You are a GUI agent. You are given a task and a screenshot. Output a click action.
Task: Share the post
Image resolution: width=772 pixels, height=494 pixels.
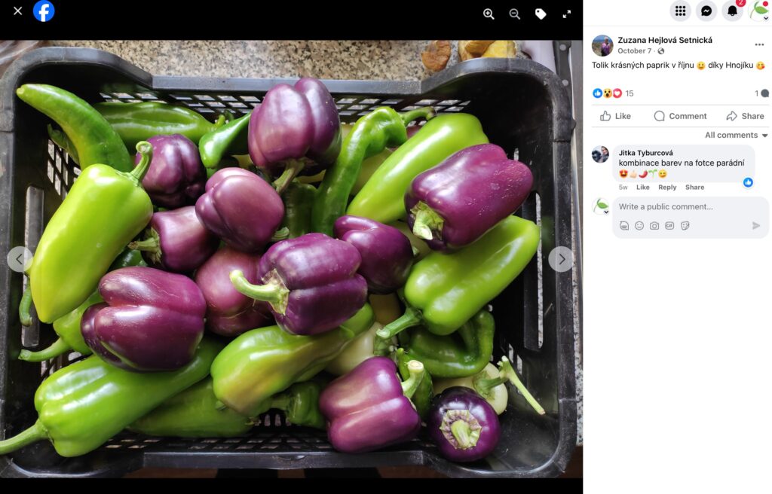tap(745, 116)
